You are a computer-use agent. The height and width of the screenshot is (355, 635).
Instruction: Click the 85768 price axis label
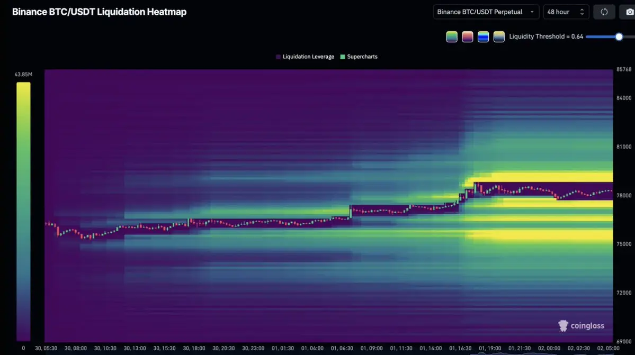pos(624,69)
